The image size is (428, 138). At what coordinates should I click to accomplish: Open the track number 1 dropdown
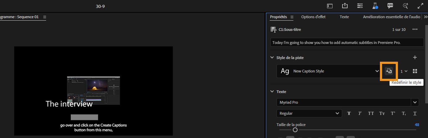(x=404, y=71)
